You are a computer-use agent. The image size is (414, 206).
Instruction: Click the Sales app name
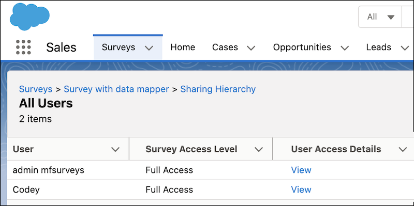(x=61, y=47)
